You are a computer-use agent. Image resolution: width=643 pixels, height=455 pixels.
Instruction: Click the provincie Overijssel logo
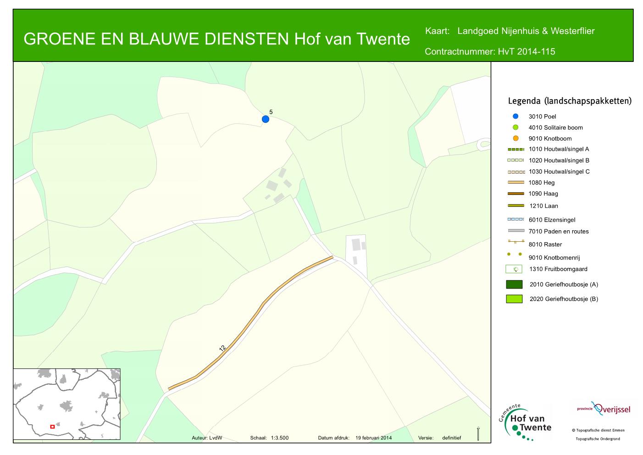pos(603,408)
